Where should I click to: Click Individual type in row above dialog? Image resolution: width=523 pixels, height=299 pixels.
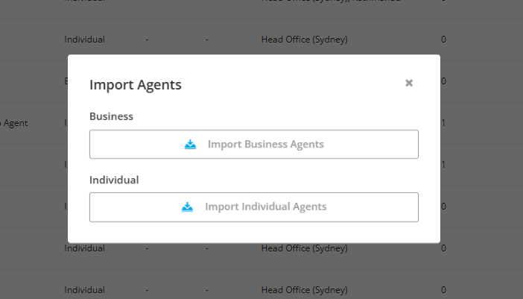[84, 40]
